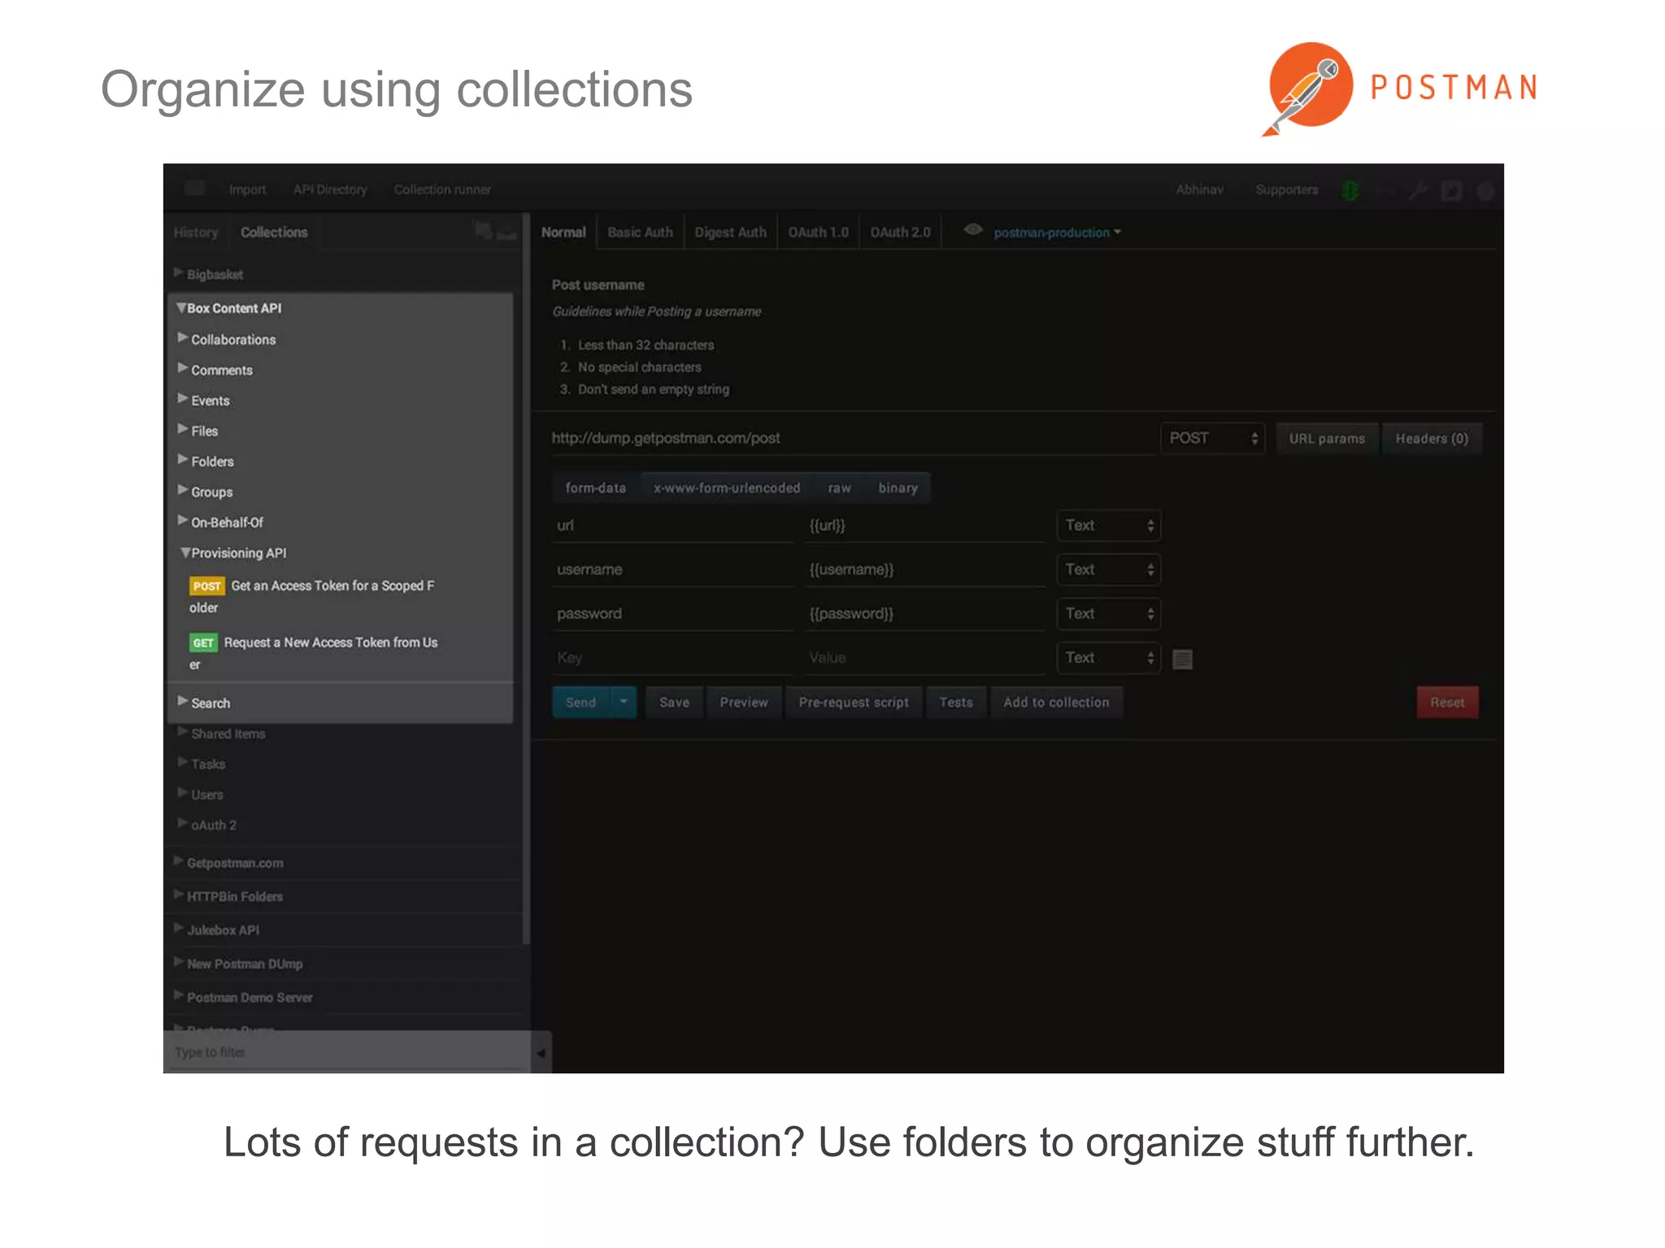
Task: Open the Text type dropdown for url row
Action: [x=1109, y=526]
